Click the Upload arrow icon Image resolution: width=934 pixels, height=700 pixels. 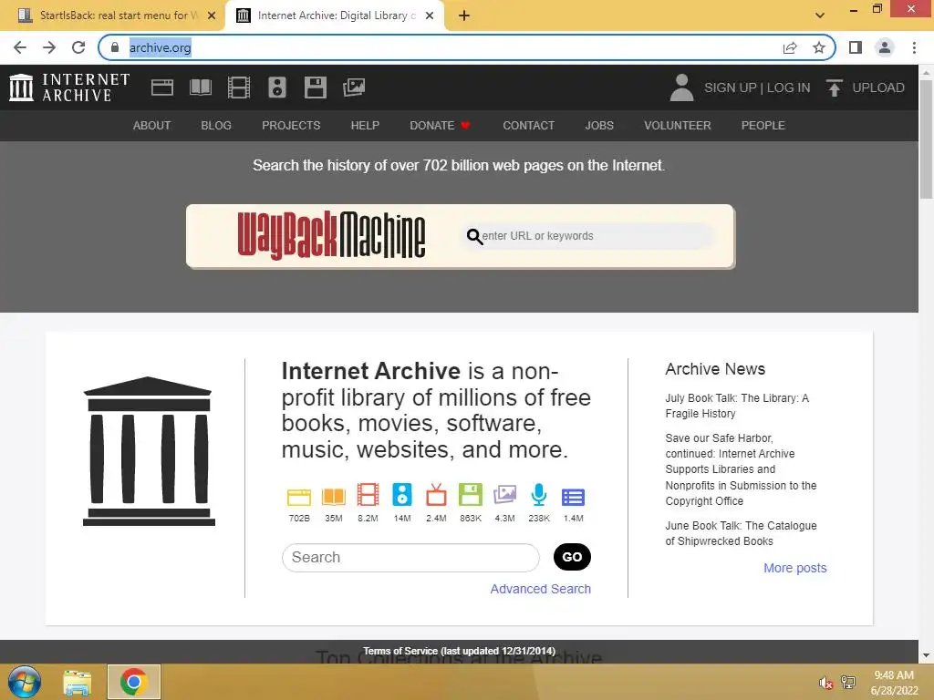coord(834,87)
